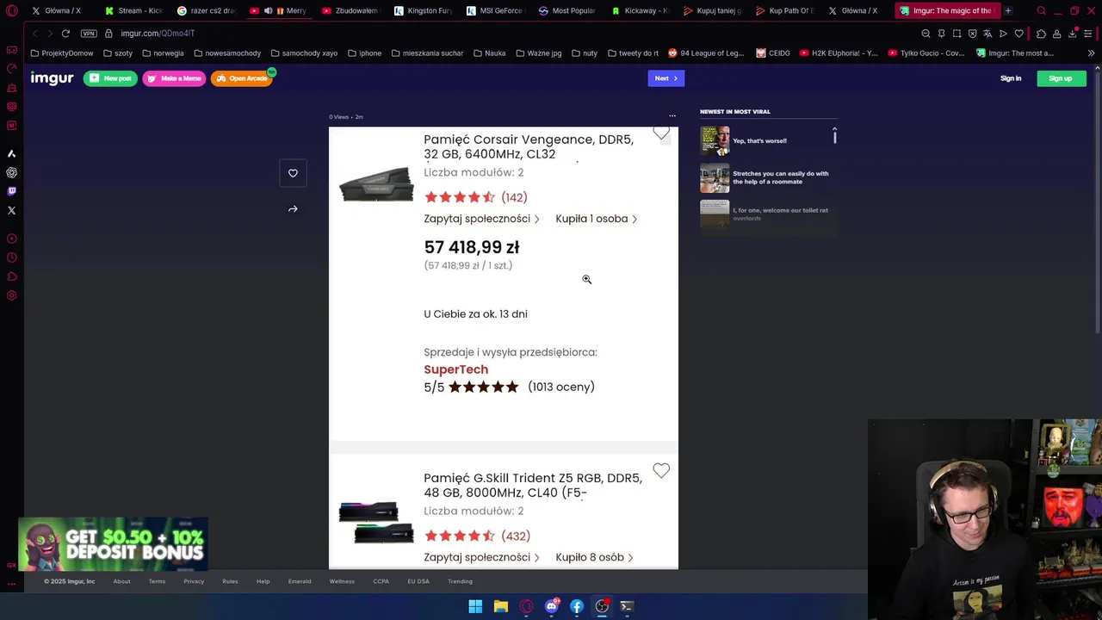
Task: Click Open Arcade button
Action: (242, 78)
